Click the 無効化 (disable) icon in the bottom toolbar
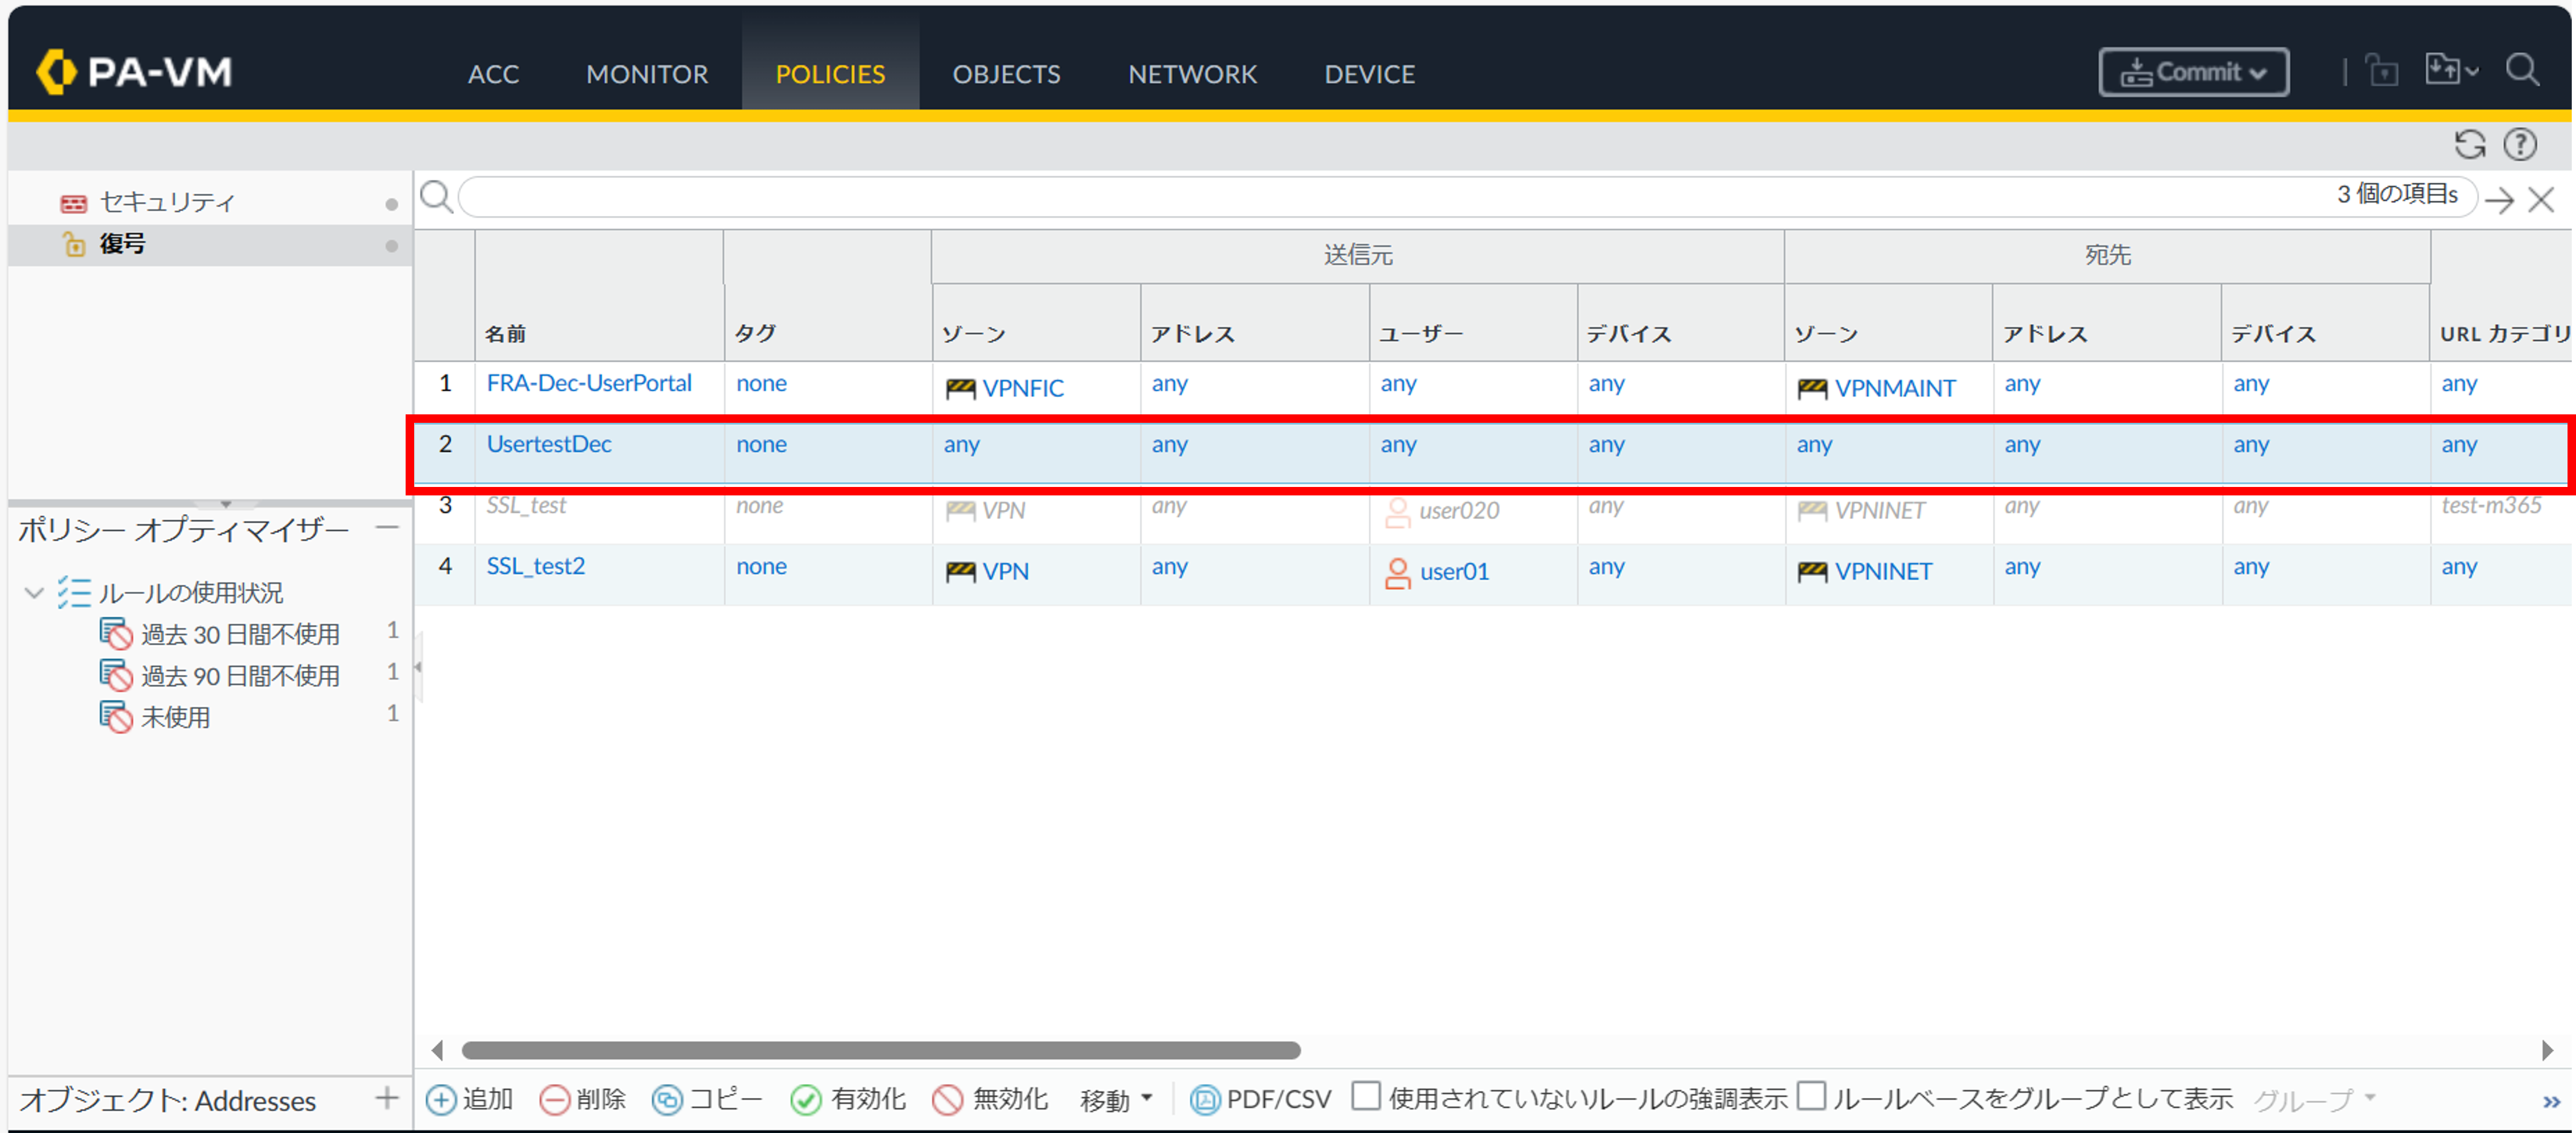2576x1133 pixels. click(947, 1099)
